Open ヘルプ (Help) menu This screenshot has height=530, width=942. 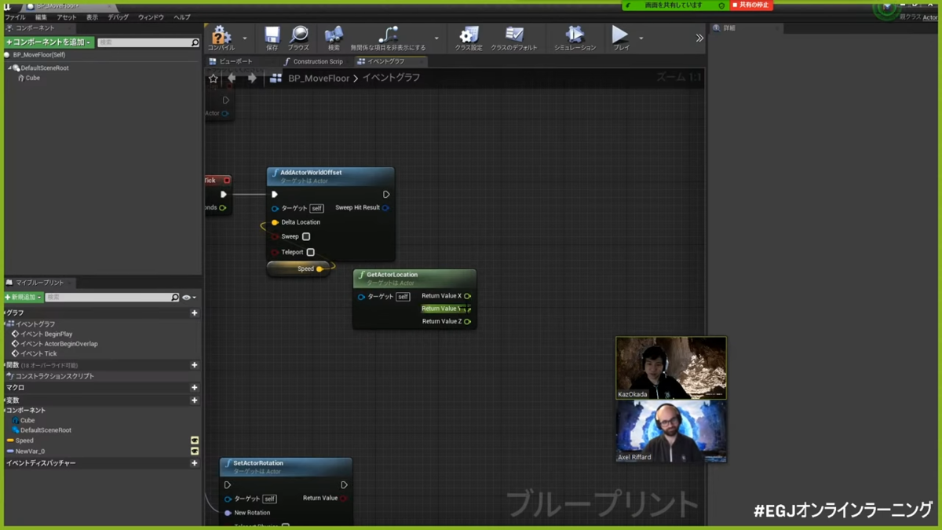click(x=182, y=17)
